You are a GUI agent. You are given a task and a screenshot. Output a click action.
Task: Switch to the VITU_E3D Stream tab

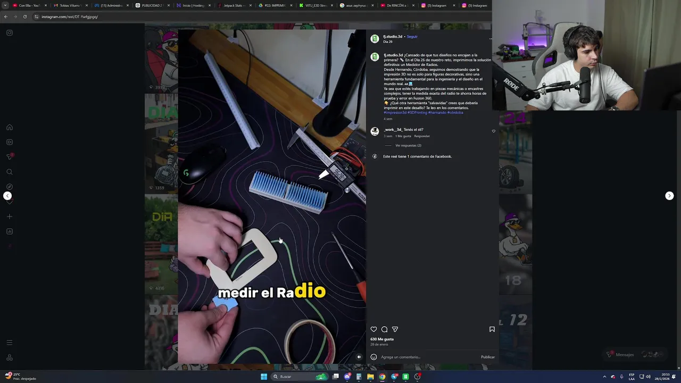(315, 5)
